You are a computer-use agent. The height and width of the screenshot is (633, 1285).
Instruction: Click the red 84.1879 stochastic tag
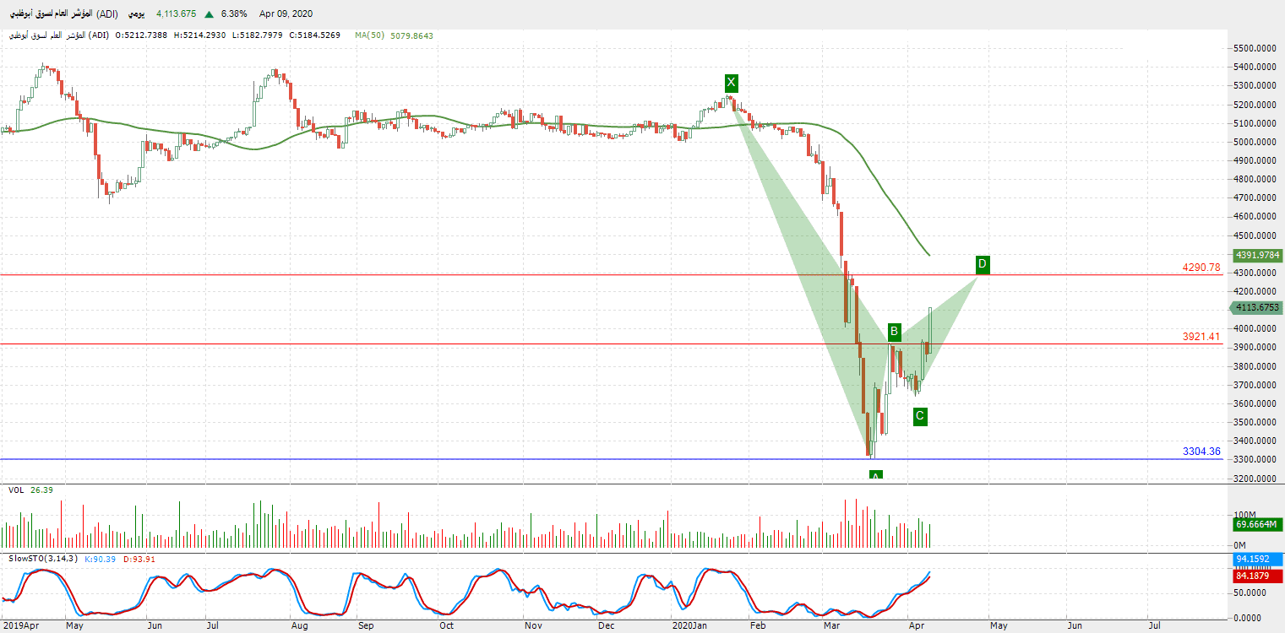[x=1257, y=577]
